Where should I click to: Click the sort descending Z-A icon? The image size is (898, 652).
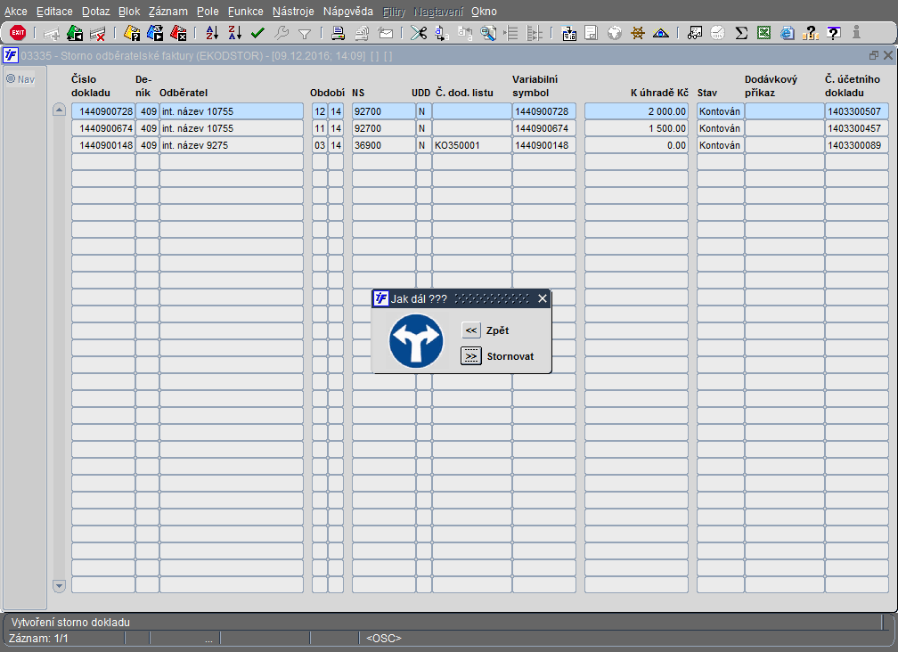(235, 33)
